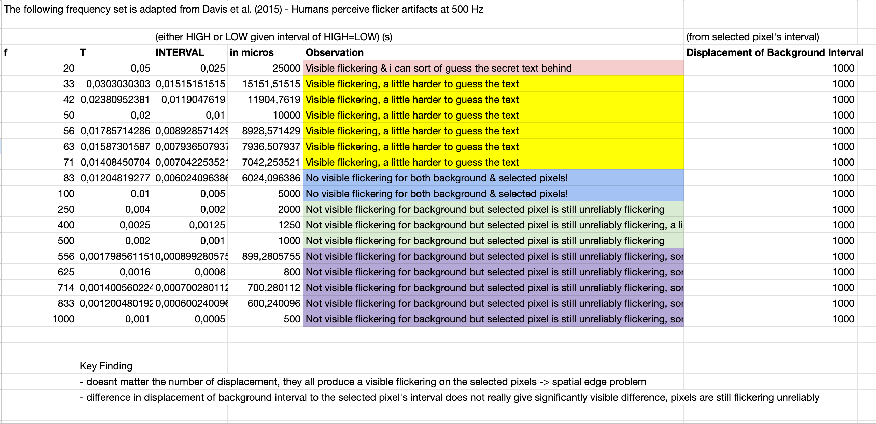Click the frequency cell with value 42
The width and height of the screenshot is (876, 424).
39,99
